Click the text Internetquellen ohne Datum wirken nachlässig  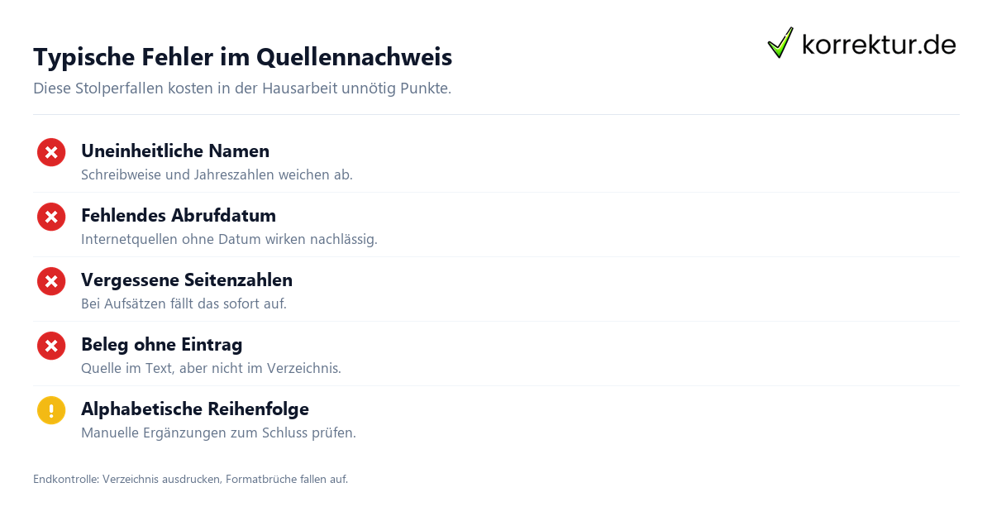click(229, 240)
